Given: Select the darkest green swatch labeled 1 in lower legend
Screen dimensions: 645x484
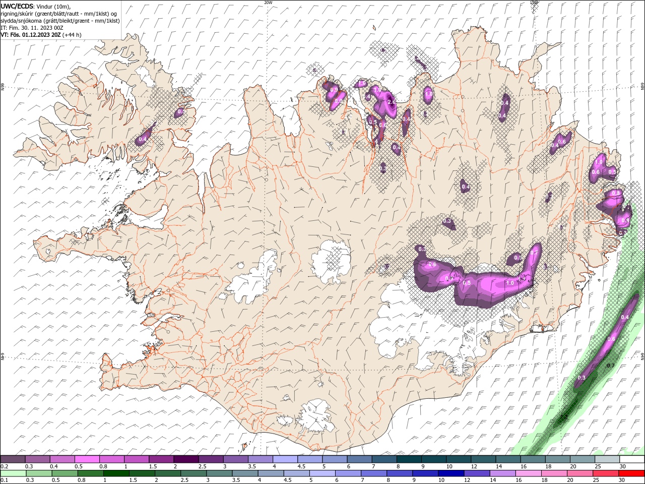Looking at the screenshot, I should tap(116, 473).
